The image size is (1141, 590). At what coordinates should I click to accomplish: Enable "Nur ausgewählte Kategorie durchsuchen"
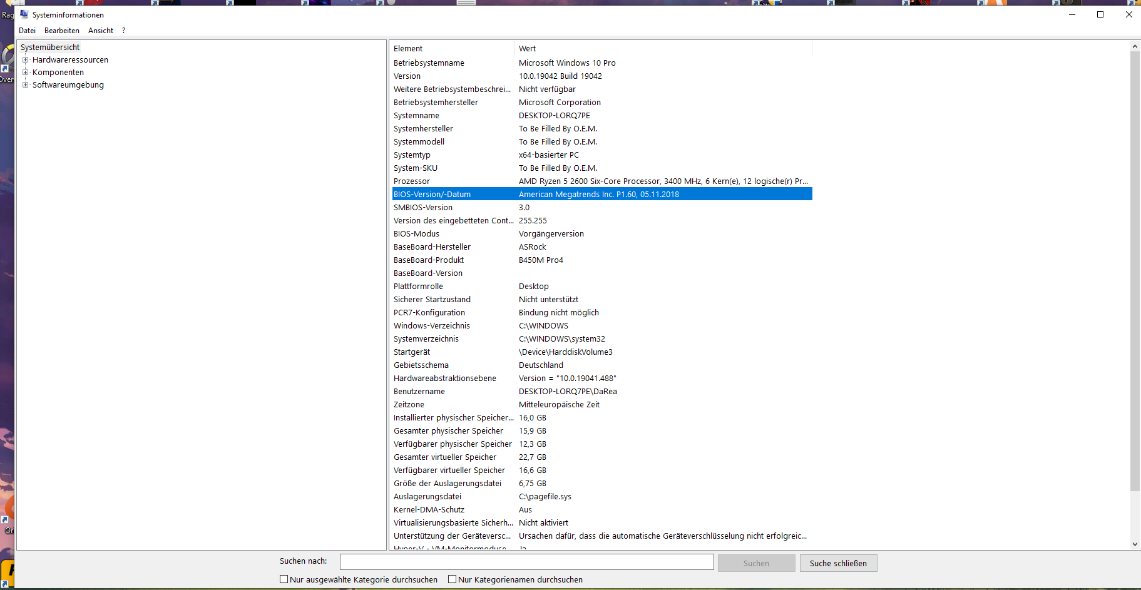(284, 579)
